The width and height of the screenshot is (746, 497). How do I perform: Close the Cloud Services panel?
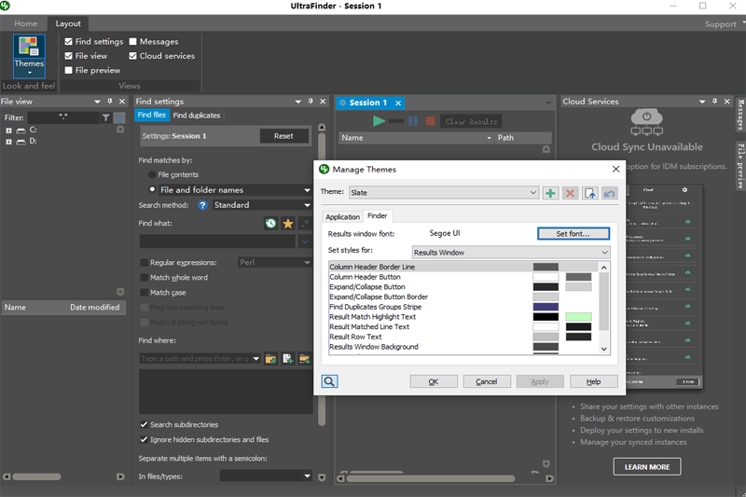[x=726, y=102]
